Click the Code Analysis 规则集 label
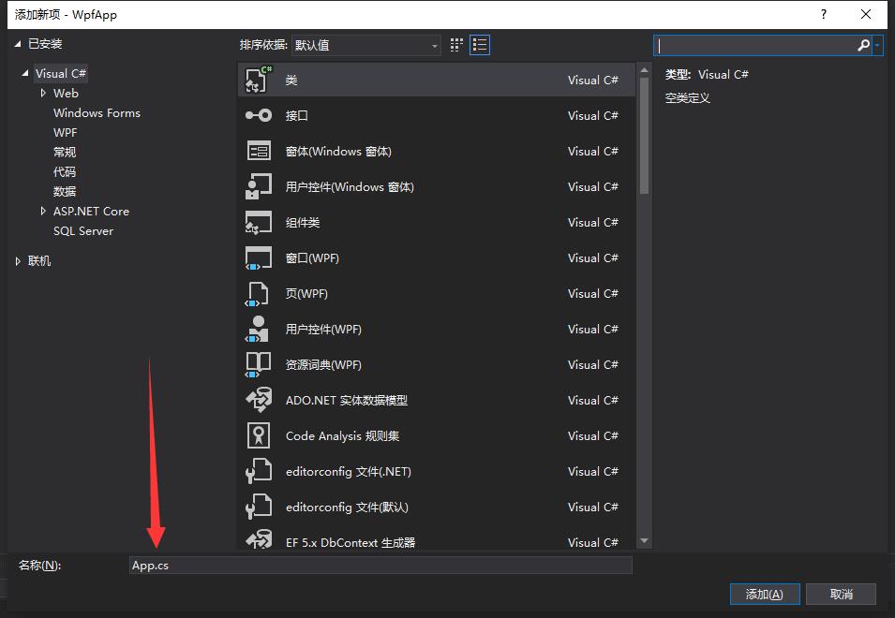Image resolution: width=895 pixels, height=618 pixels. [342, 436]
